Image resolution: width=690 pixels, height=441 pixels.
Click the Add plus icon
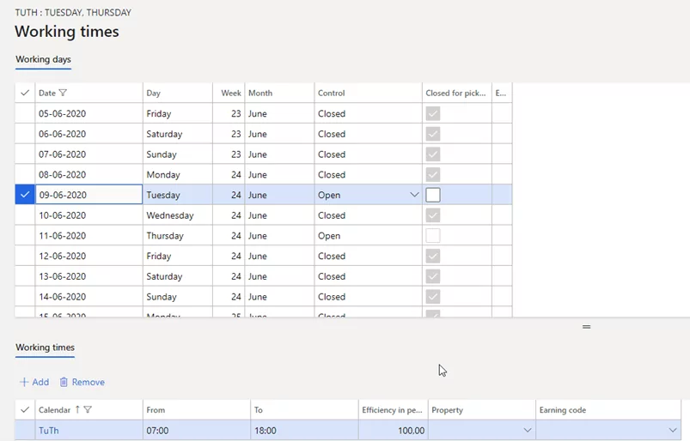24,382
